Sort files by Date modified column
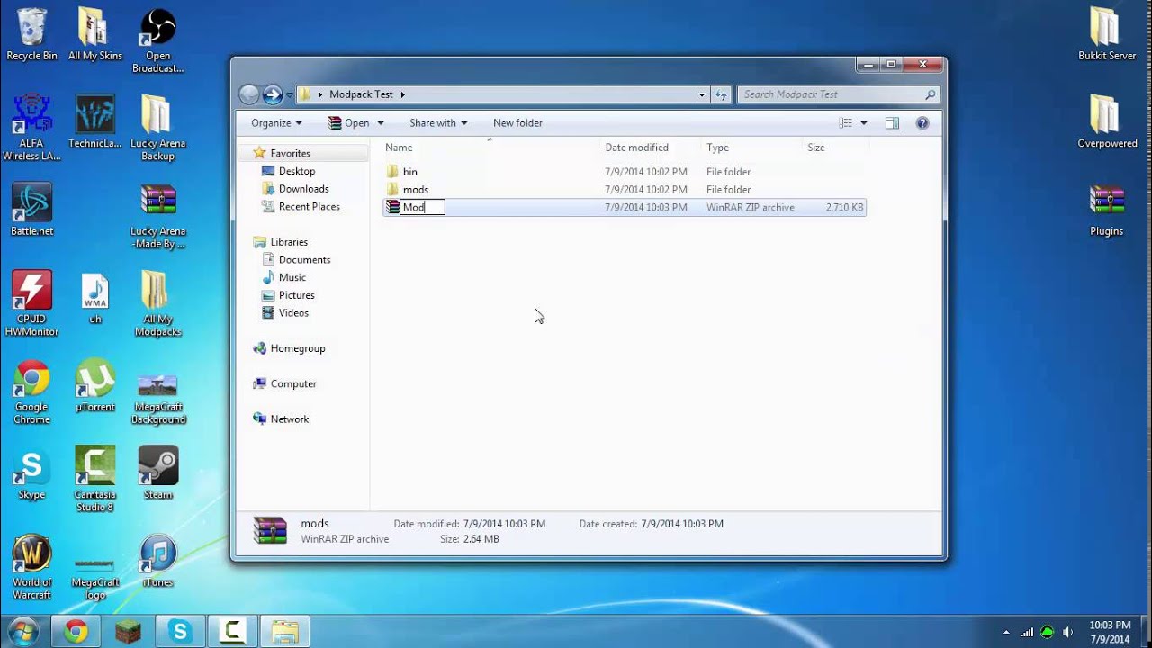1152x648 pixels. coord(650,148)
